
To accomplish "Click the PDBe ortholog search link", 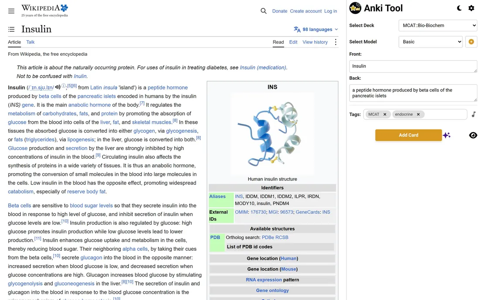I will (268, 237).
